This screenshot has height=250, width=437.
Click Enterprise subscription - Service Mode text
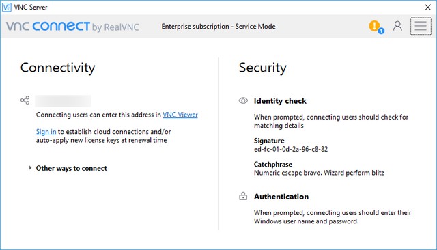[x=218, y=27]
